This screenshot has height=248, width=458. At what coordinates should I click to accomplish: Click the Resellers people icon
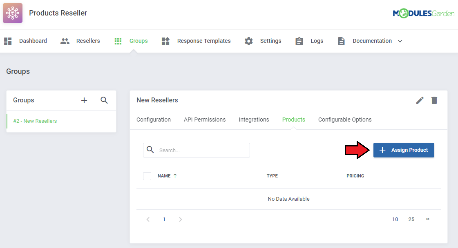[65, 41]
